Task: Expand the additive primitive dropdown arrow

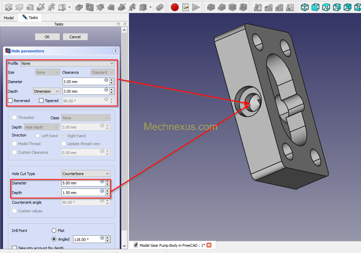Action: pos(69,7)
